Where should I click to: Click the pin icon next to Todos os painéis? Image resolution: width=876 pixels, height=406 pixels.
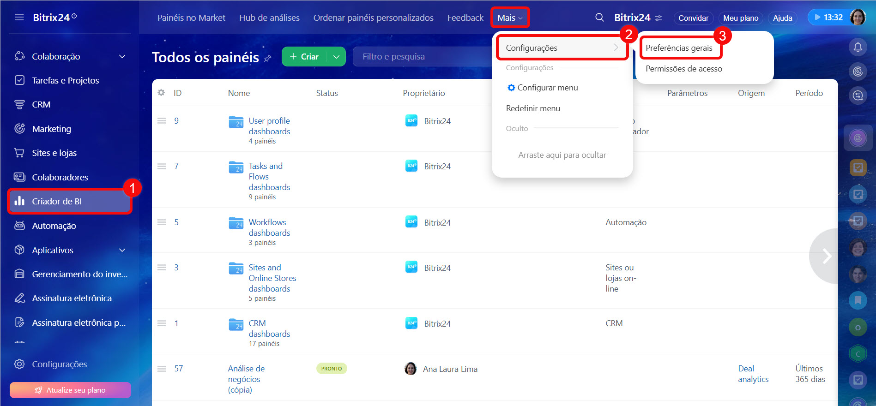point(268,58)
